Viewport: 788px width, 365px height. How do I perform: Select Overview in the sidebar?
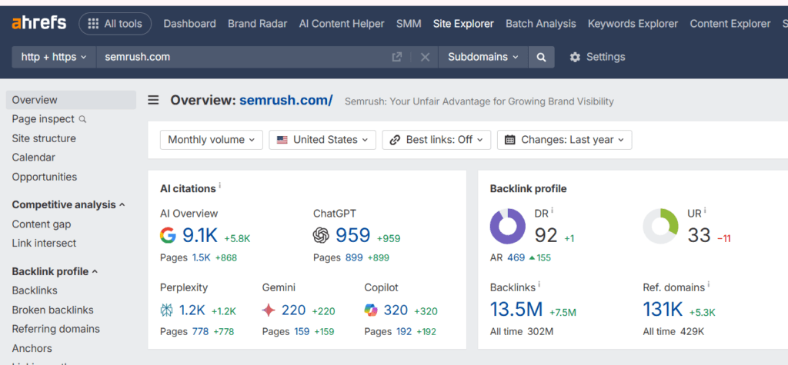click(71, 100)
